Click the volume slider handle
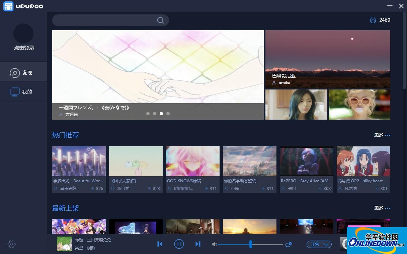 pos(250,244)
